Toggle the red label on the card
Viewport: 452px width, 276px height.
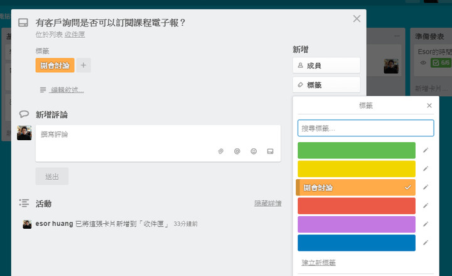point(357,206)
